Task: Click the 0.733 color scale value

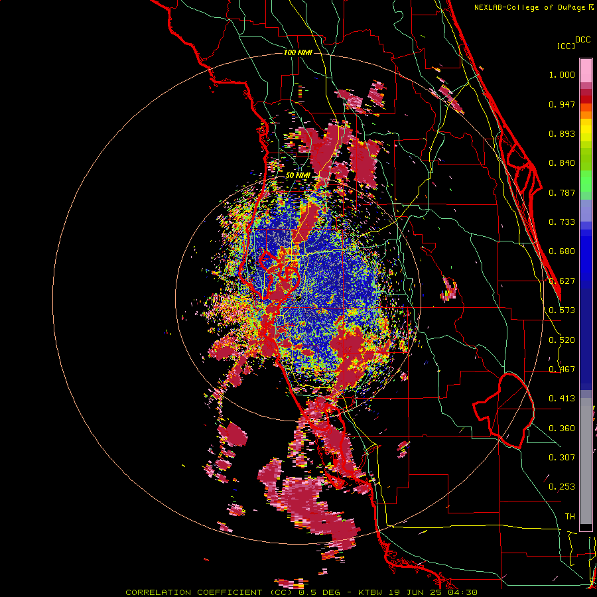Action: (x=562, y=222)
